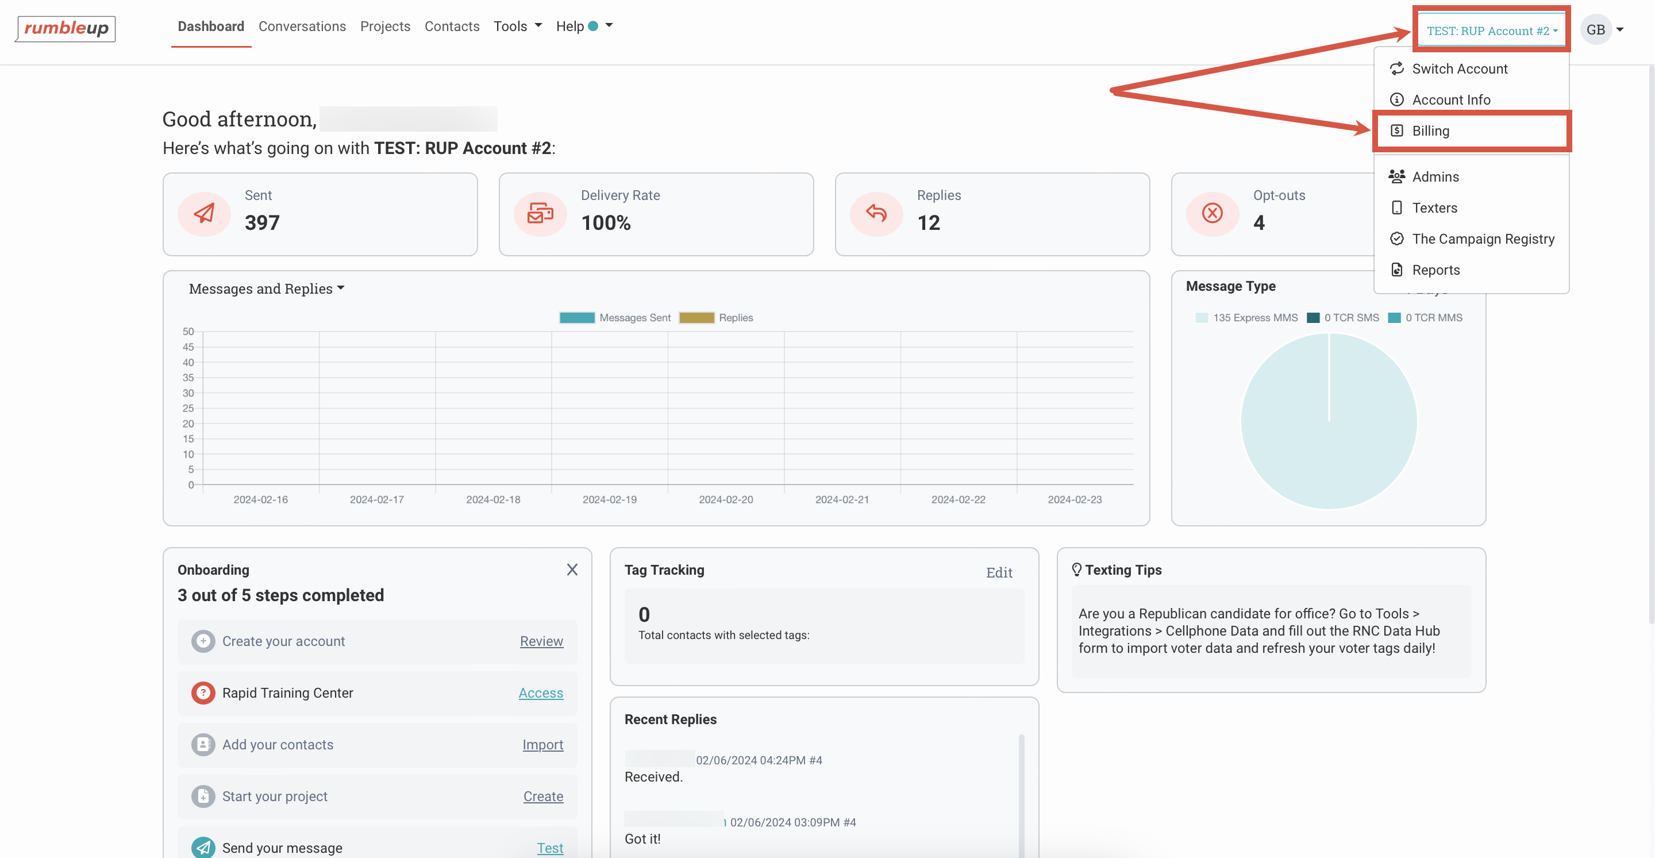Viewport: 1655px width, 858px height.
Task: Click the Delivery Rate envelope icon
Action: [x=540, y=213]
